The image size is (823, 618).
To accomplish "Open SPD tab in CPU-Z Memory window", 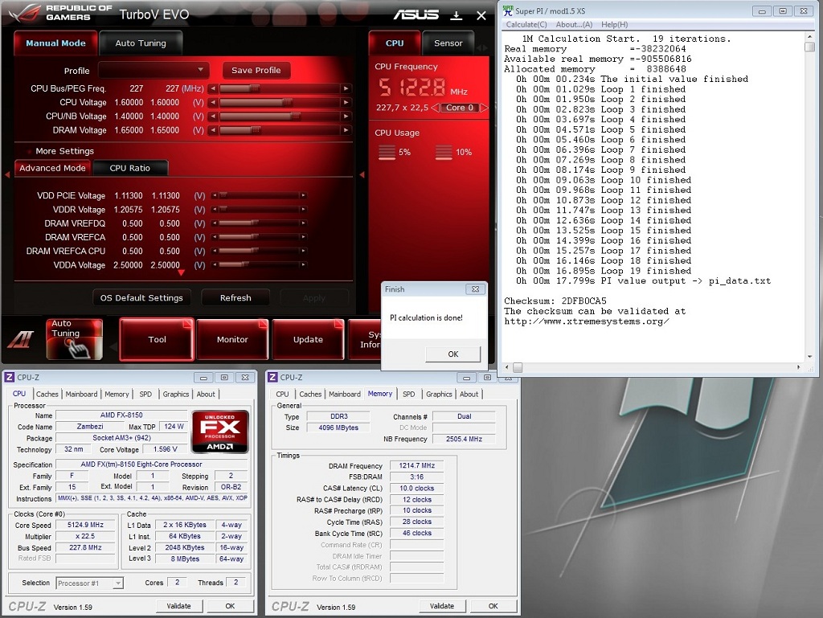I will point(409,394).
